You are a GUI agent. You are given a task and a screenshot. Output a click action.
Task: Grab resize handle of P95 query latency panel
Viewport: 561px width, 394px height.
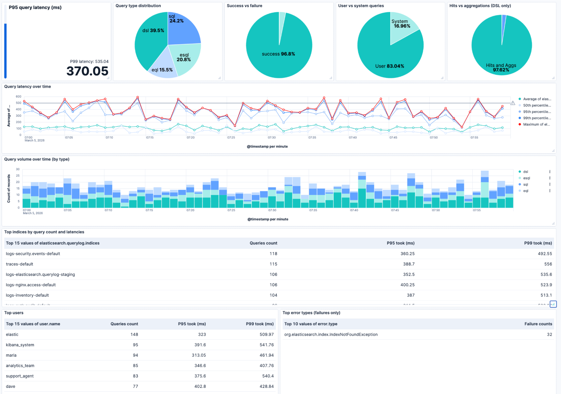108,78
